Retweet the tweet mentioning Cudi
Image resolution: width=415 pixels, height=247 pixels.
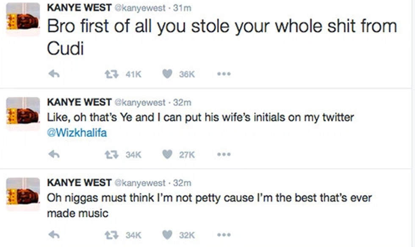[111, 74]
